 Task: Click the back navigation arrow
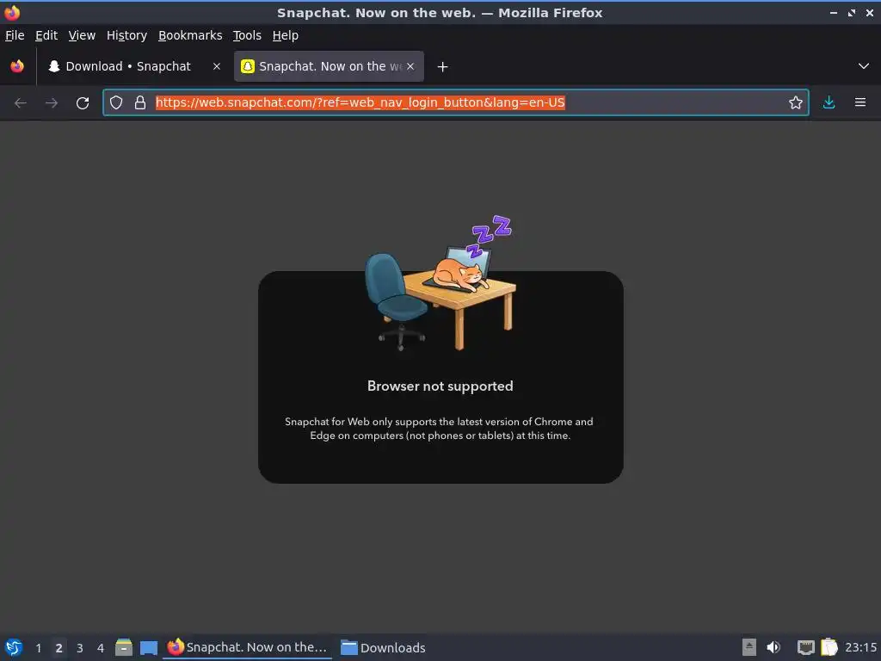click(x=21, y=103)
